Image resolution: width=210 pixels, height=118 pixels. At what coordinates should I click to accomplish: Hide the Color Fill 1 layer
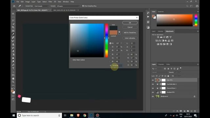coord(153,80)
